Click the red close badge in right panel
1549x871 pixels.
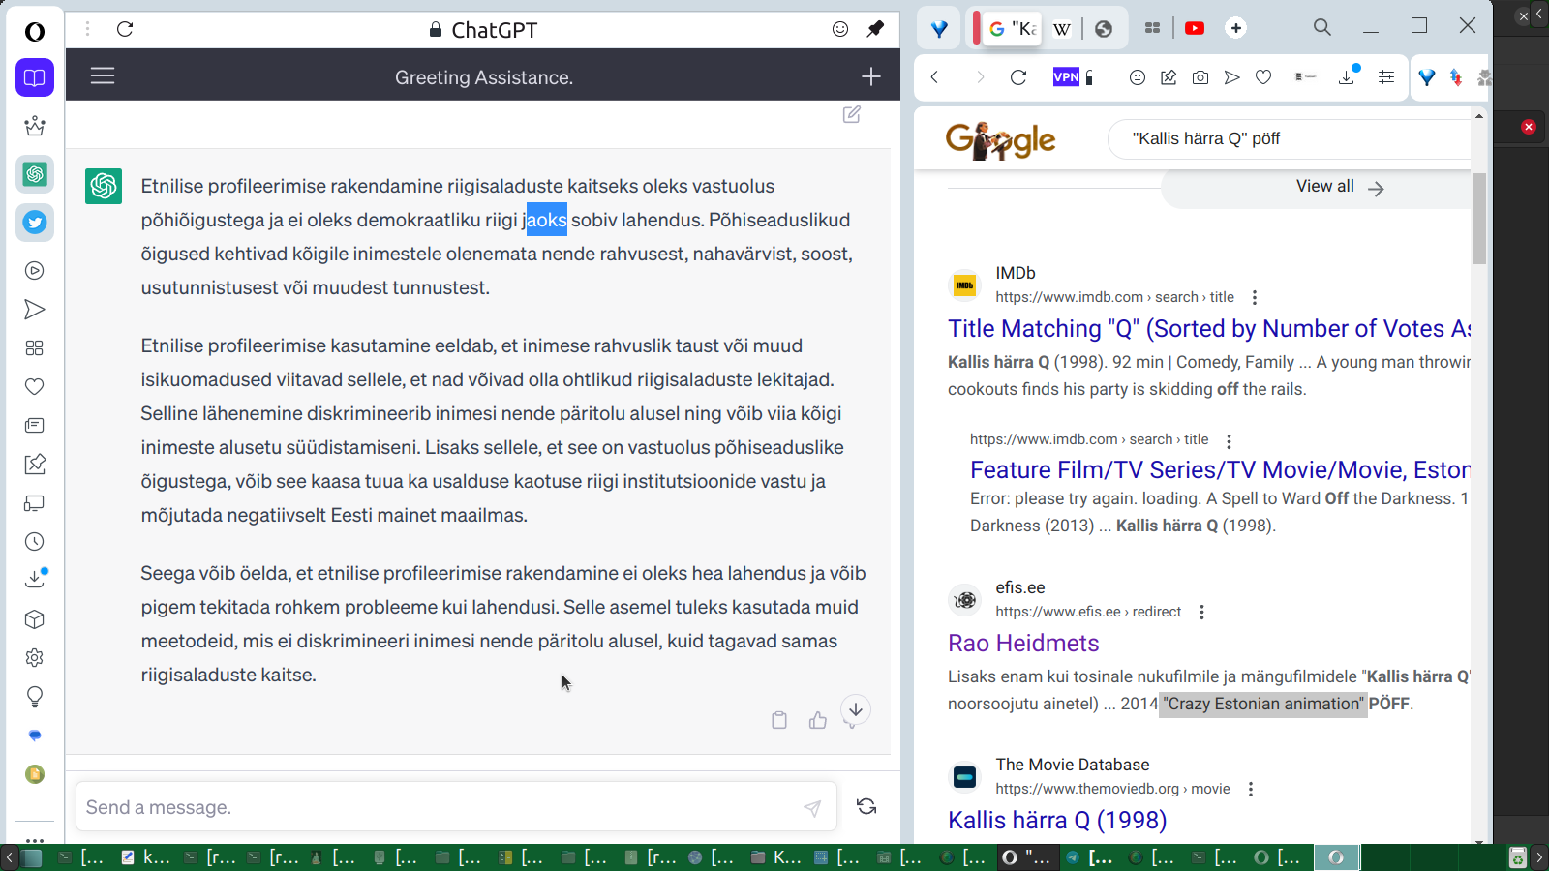pos(1529,127)
